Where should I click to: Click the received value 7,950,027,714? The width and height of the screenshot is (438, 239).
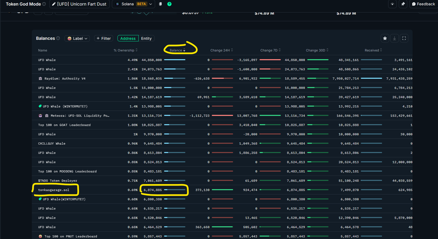click(346, 79)
